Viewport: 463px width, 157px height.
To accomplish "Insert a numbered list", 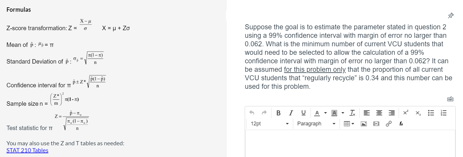I will [x=444, y=113].
